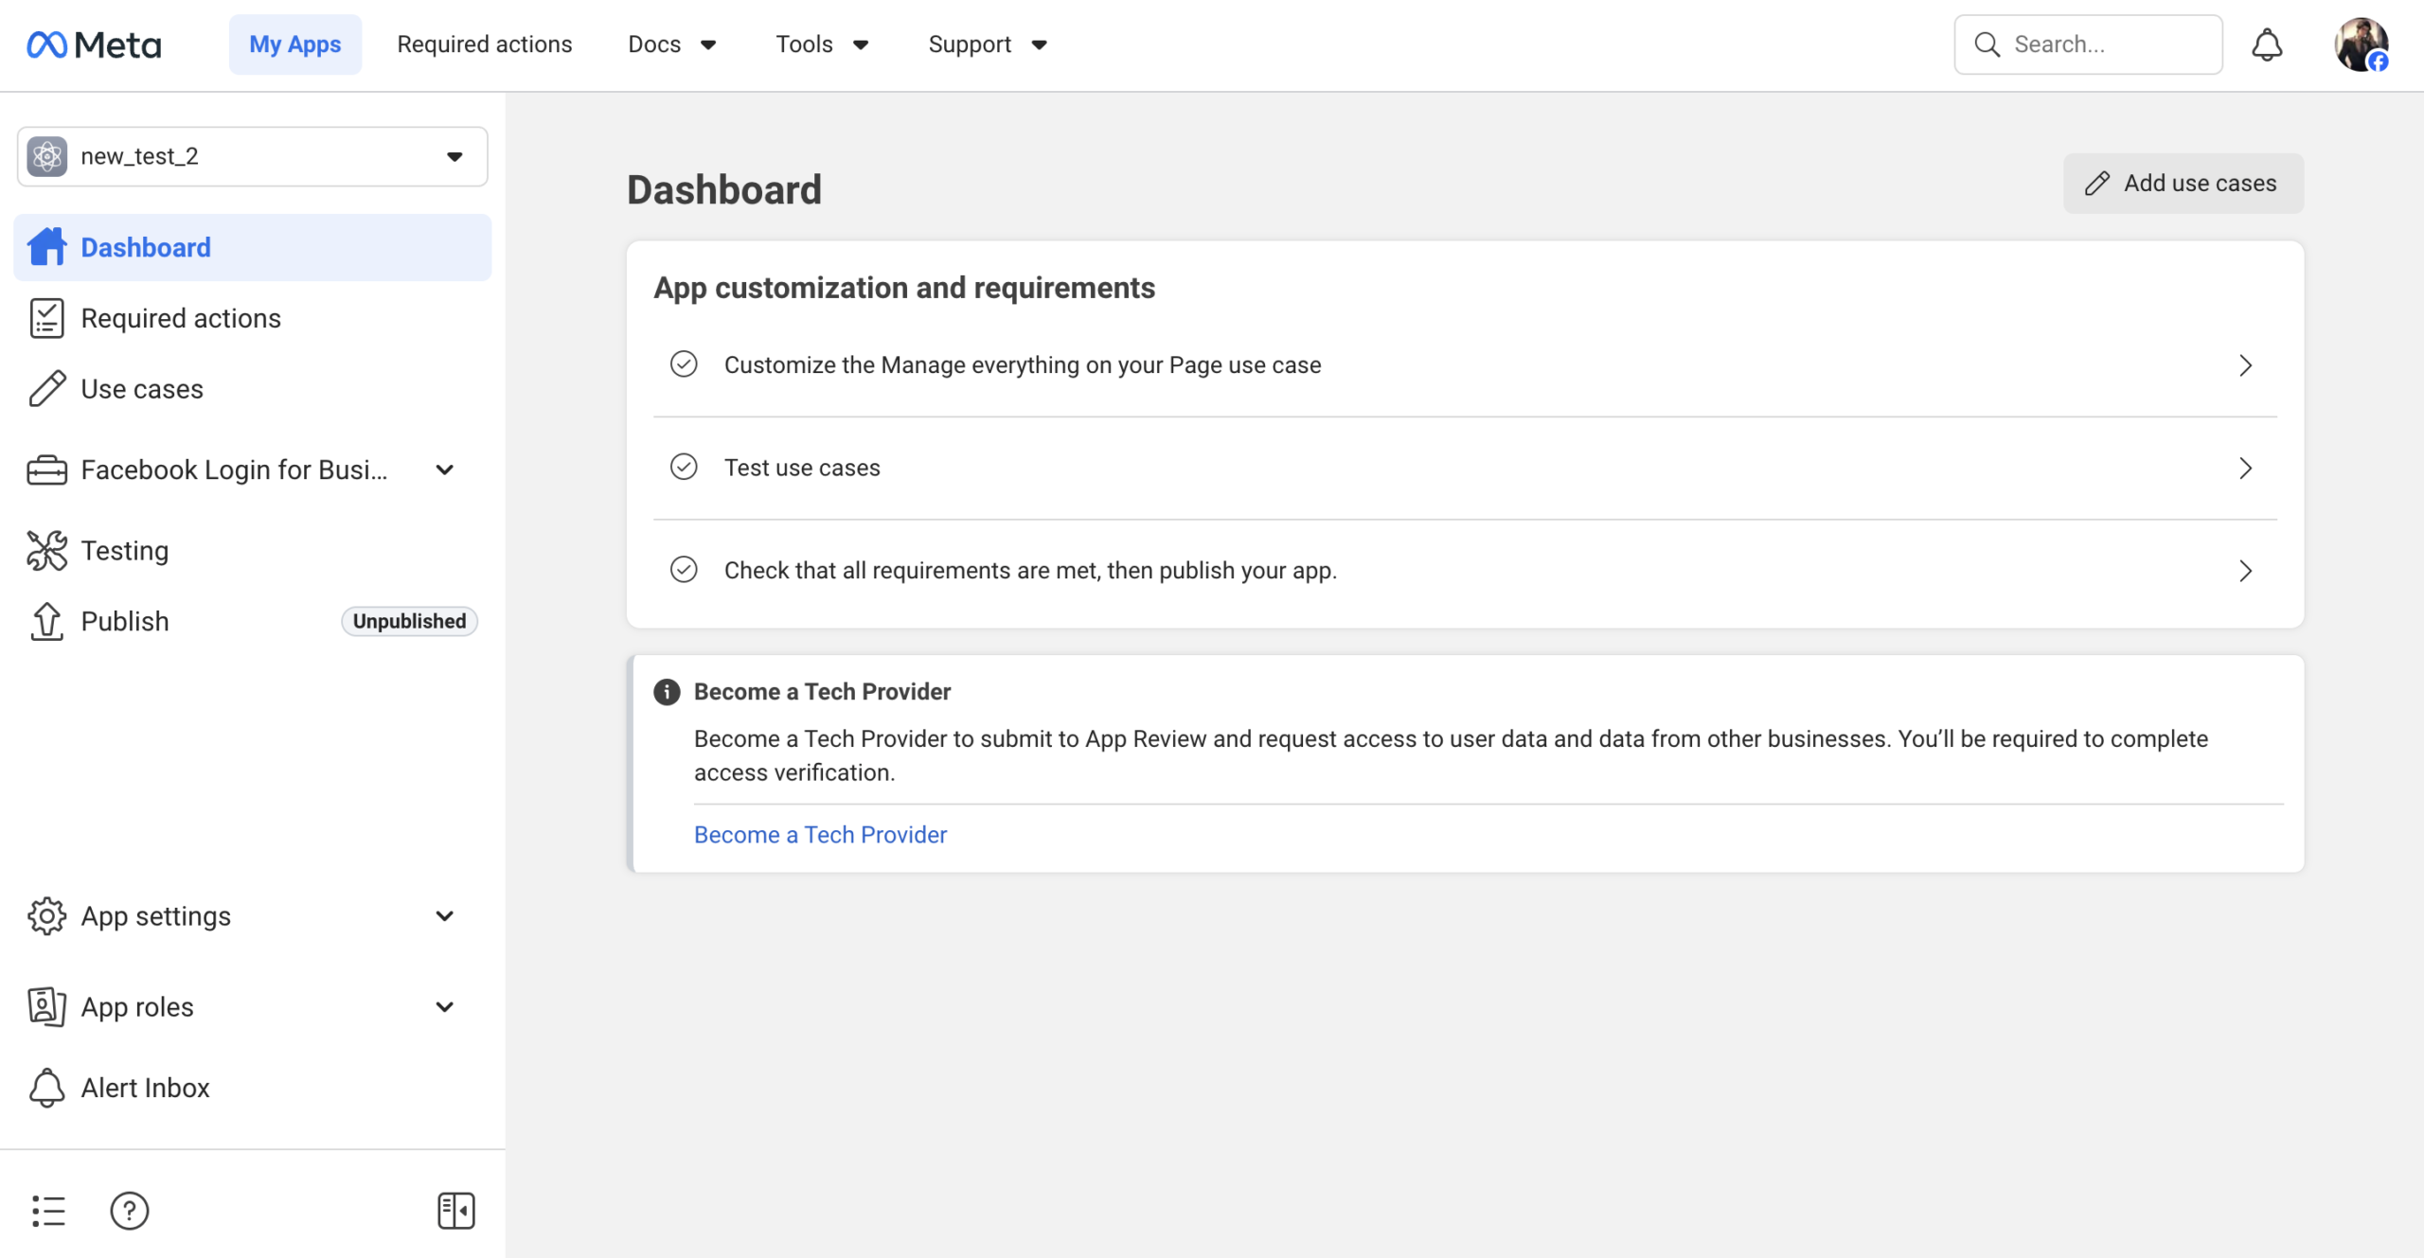Click the Testing tools icon
The height and width of the screenshot is (1258, 2424).
(46, 550)
